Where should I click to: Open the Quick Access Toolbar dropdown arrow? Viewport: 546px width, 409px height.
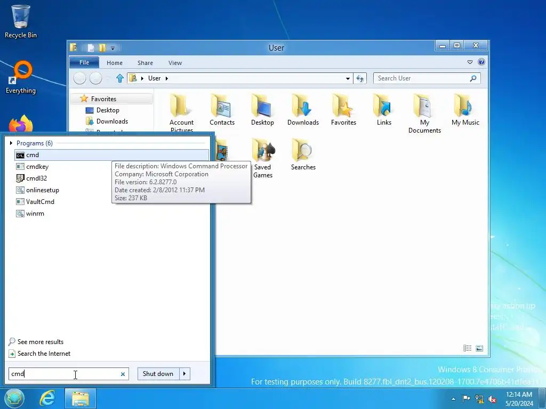pos(113,48)
